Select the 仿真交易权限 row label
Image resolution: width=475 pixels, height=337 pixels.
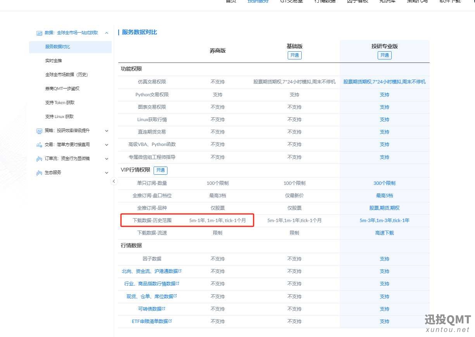tap(152, 82)
